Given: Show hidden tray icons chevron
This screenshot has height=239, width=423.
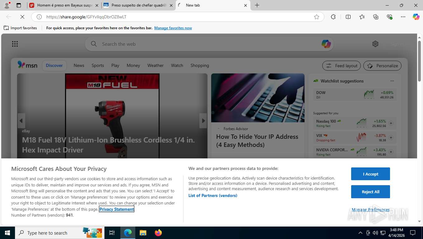Looking at the screenshot, I should [360, 233].
